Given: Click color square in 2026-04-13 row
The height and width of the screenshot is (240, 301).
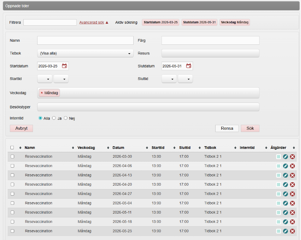Looking at the screenshot, I should coord(278,175).
